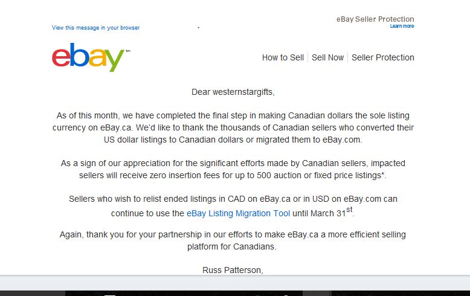This screenshot has width=470, height=296.
Task: Click the small "Learn more" link
Action: (x=402, y=26)
